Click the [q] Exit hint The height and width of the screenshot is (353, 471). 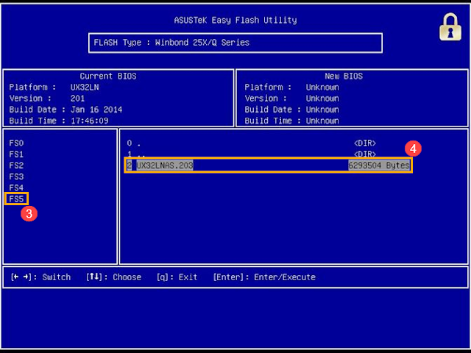(x=177, y=277)
